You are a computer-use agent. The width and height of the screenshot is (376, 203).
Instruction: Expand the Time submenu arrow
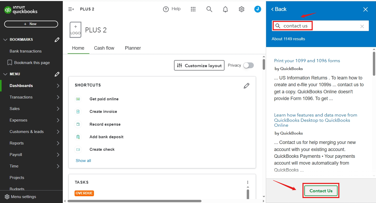(58, 166)
